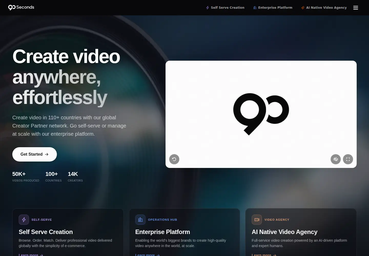The width and height of the screenshot is (369, 256).
Task: Click the Video Agency camera card icon
Action: tap(257, 220)
